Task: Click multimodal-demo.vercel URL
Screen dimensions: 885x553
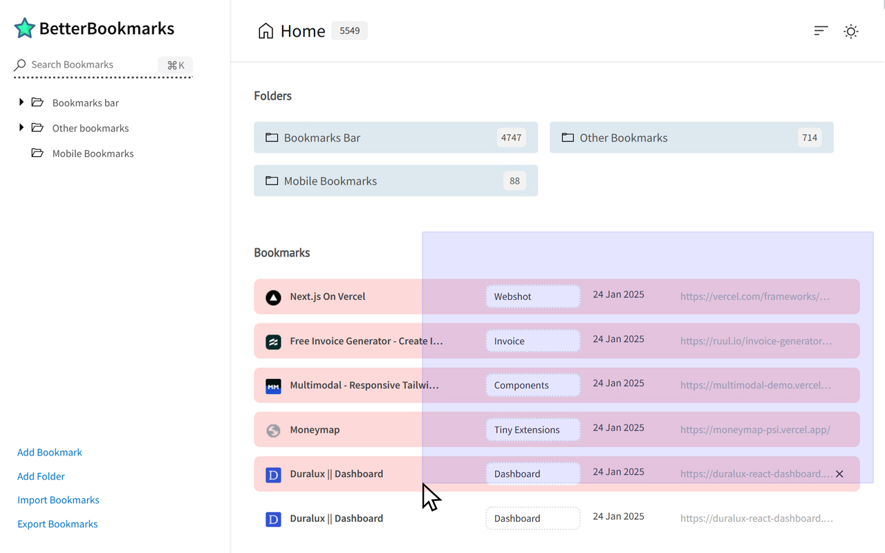Action: click(756, 385)
